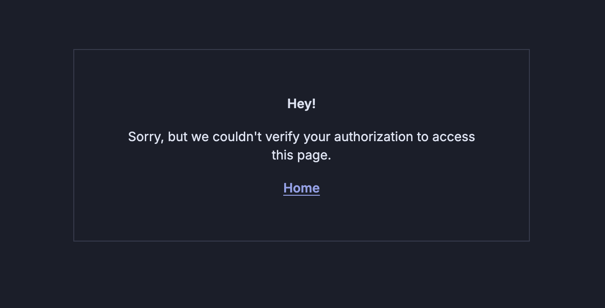Click the comma after "Sorry"

(163, 140)
